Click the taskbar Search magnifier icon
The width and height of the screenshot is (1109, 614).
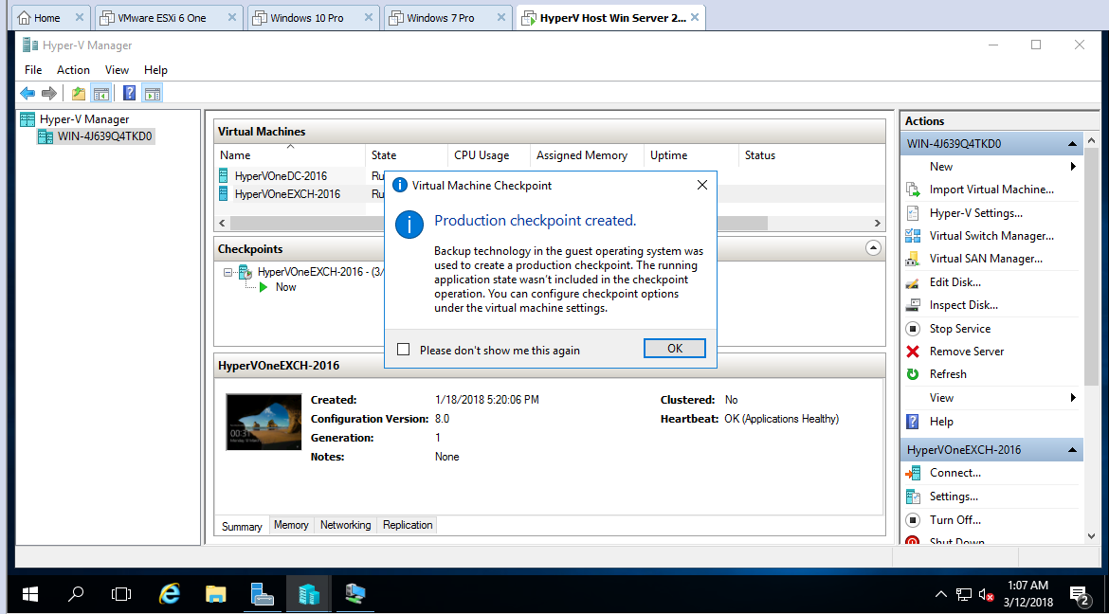[76, 594]
